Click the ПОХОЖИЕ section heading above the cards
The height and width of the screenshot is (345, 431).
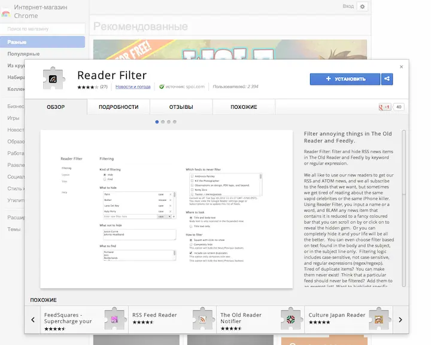[x=44, y=300]
